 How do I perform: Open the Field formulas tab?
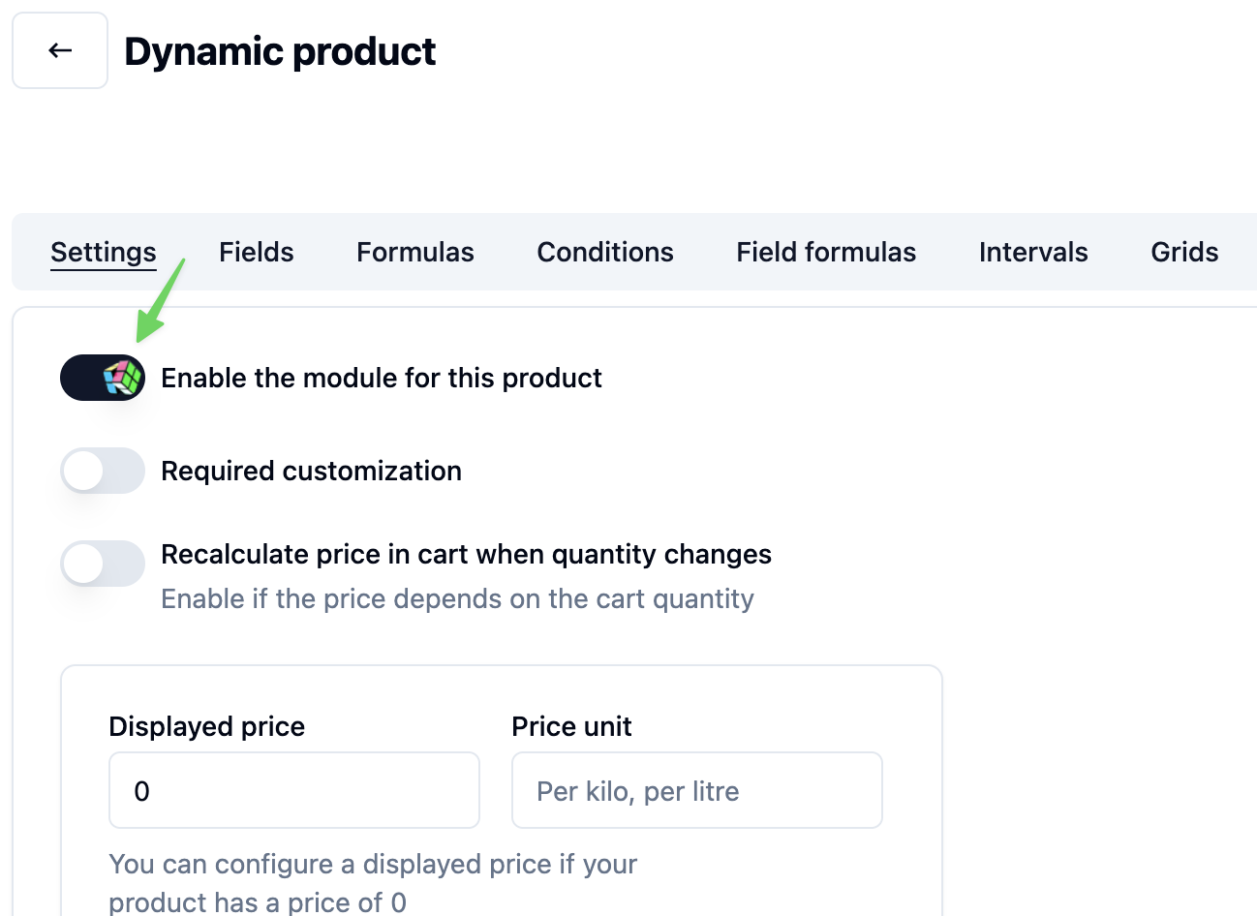(825, 252)
